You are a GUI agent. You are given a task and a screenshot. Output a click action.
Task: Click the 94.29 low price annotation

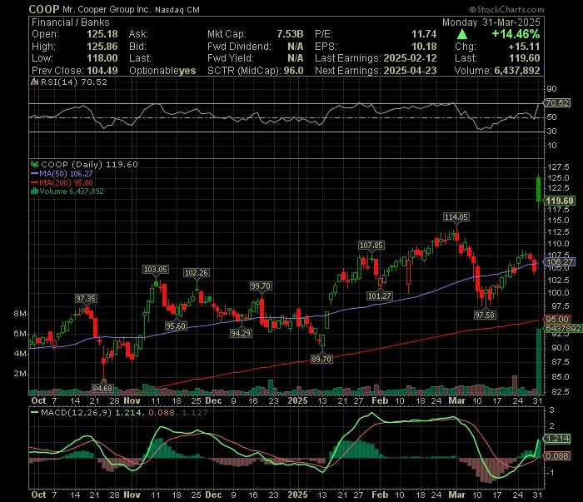tap(241, 333)
